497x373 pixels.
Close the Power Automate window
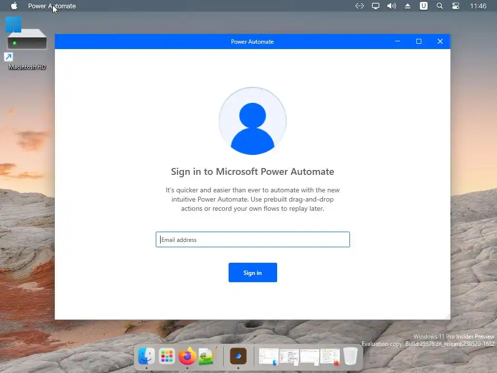(x=440, y=41)
